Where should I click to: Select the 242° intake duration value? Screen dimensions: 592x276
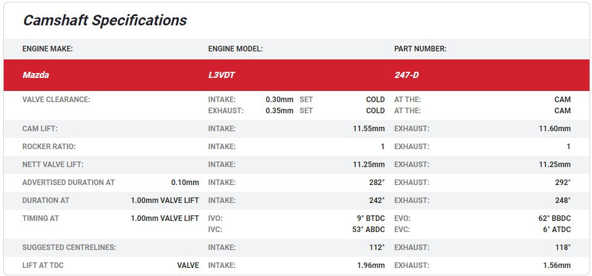click(x=377, y=201)
